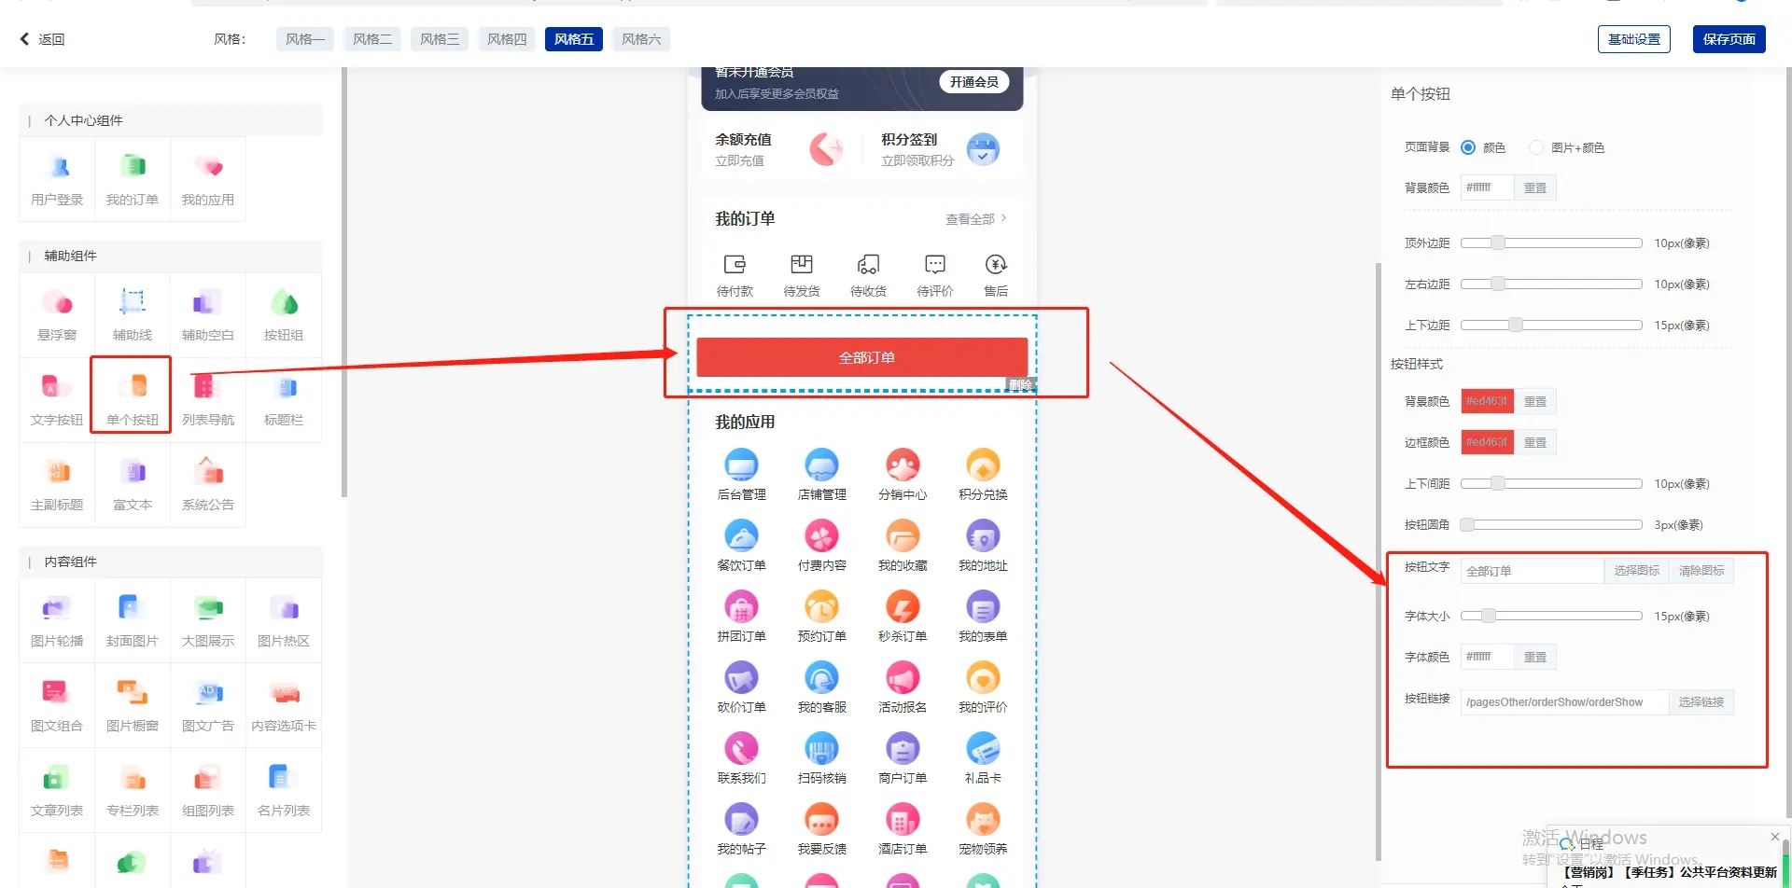Click the 按钮圆角 slider track
This screenshot has height=888, width=1792.
(1551, 525)
